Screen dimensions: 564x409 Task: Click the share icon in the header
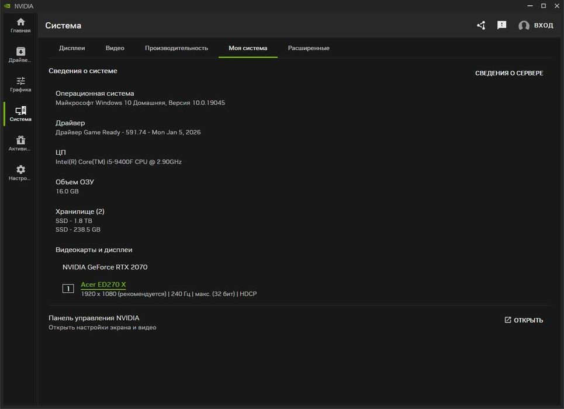point(481,26)
